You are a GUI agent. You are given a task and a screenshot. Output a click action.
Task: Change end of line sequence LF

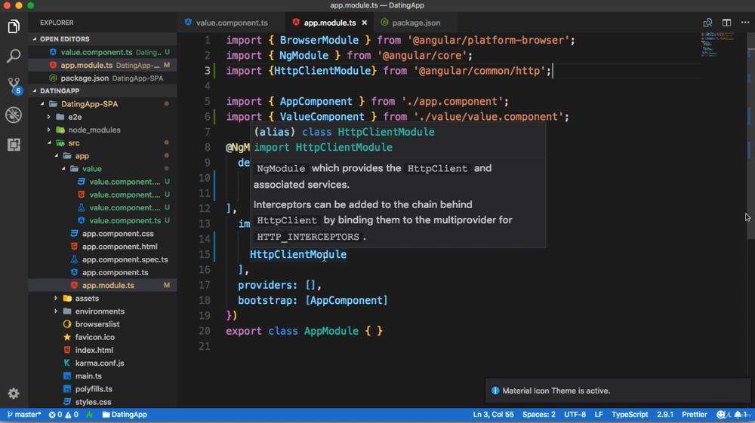tap(599, 415)
